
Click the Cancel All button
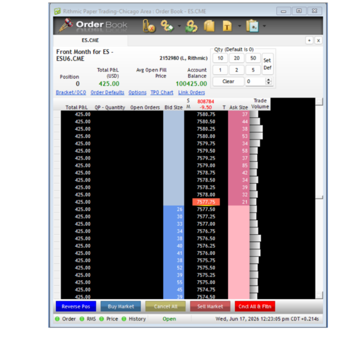pyautogui.click(x=166, y=306)
